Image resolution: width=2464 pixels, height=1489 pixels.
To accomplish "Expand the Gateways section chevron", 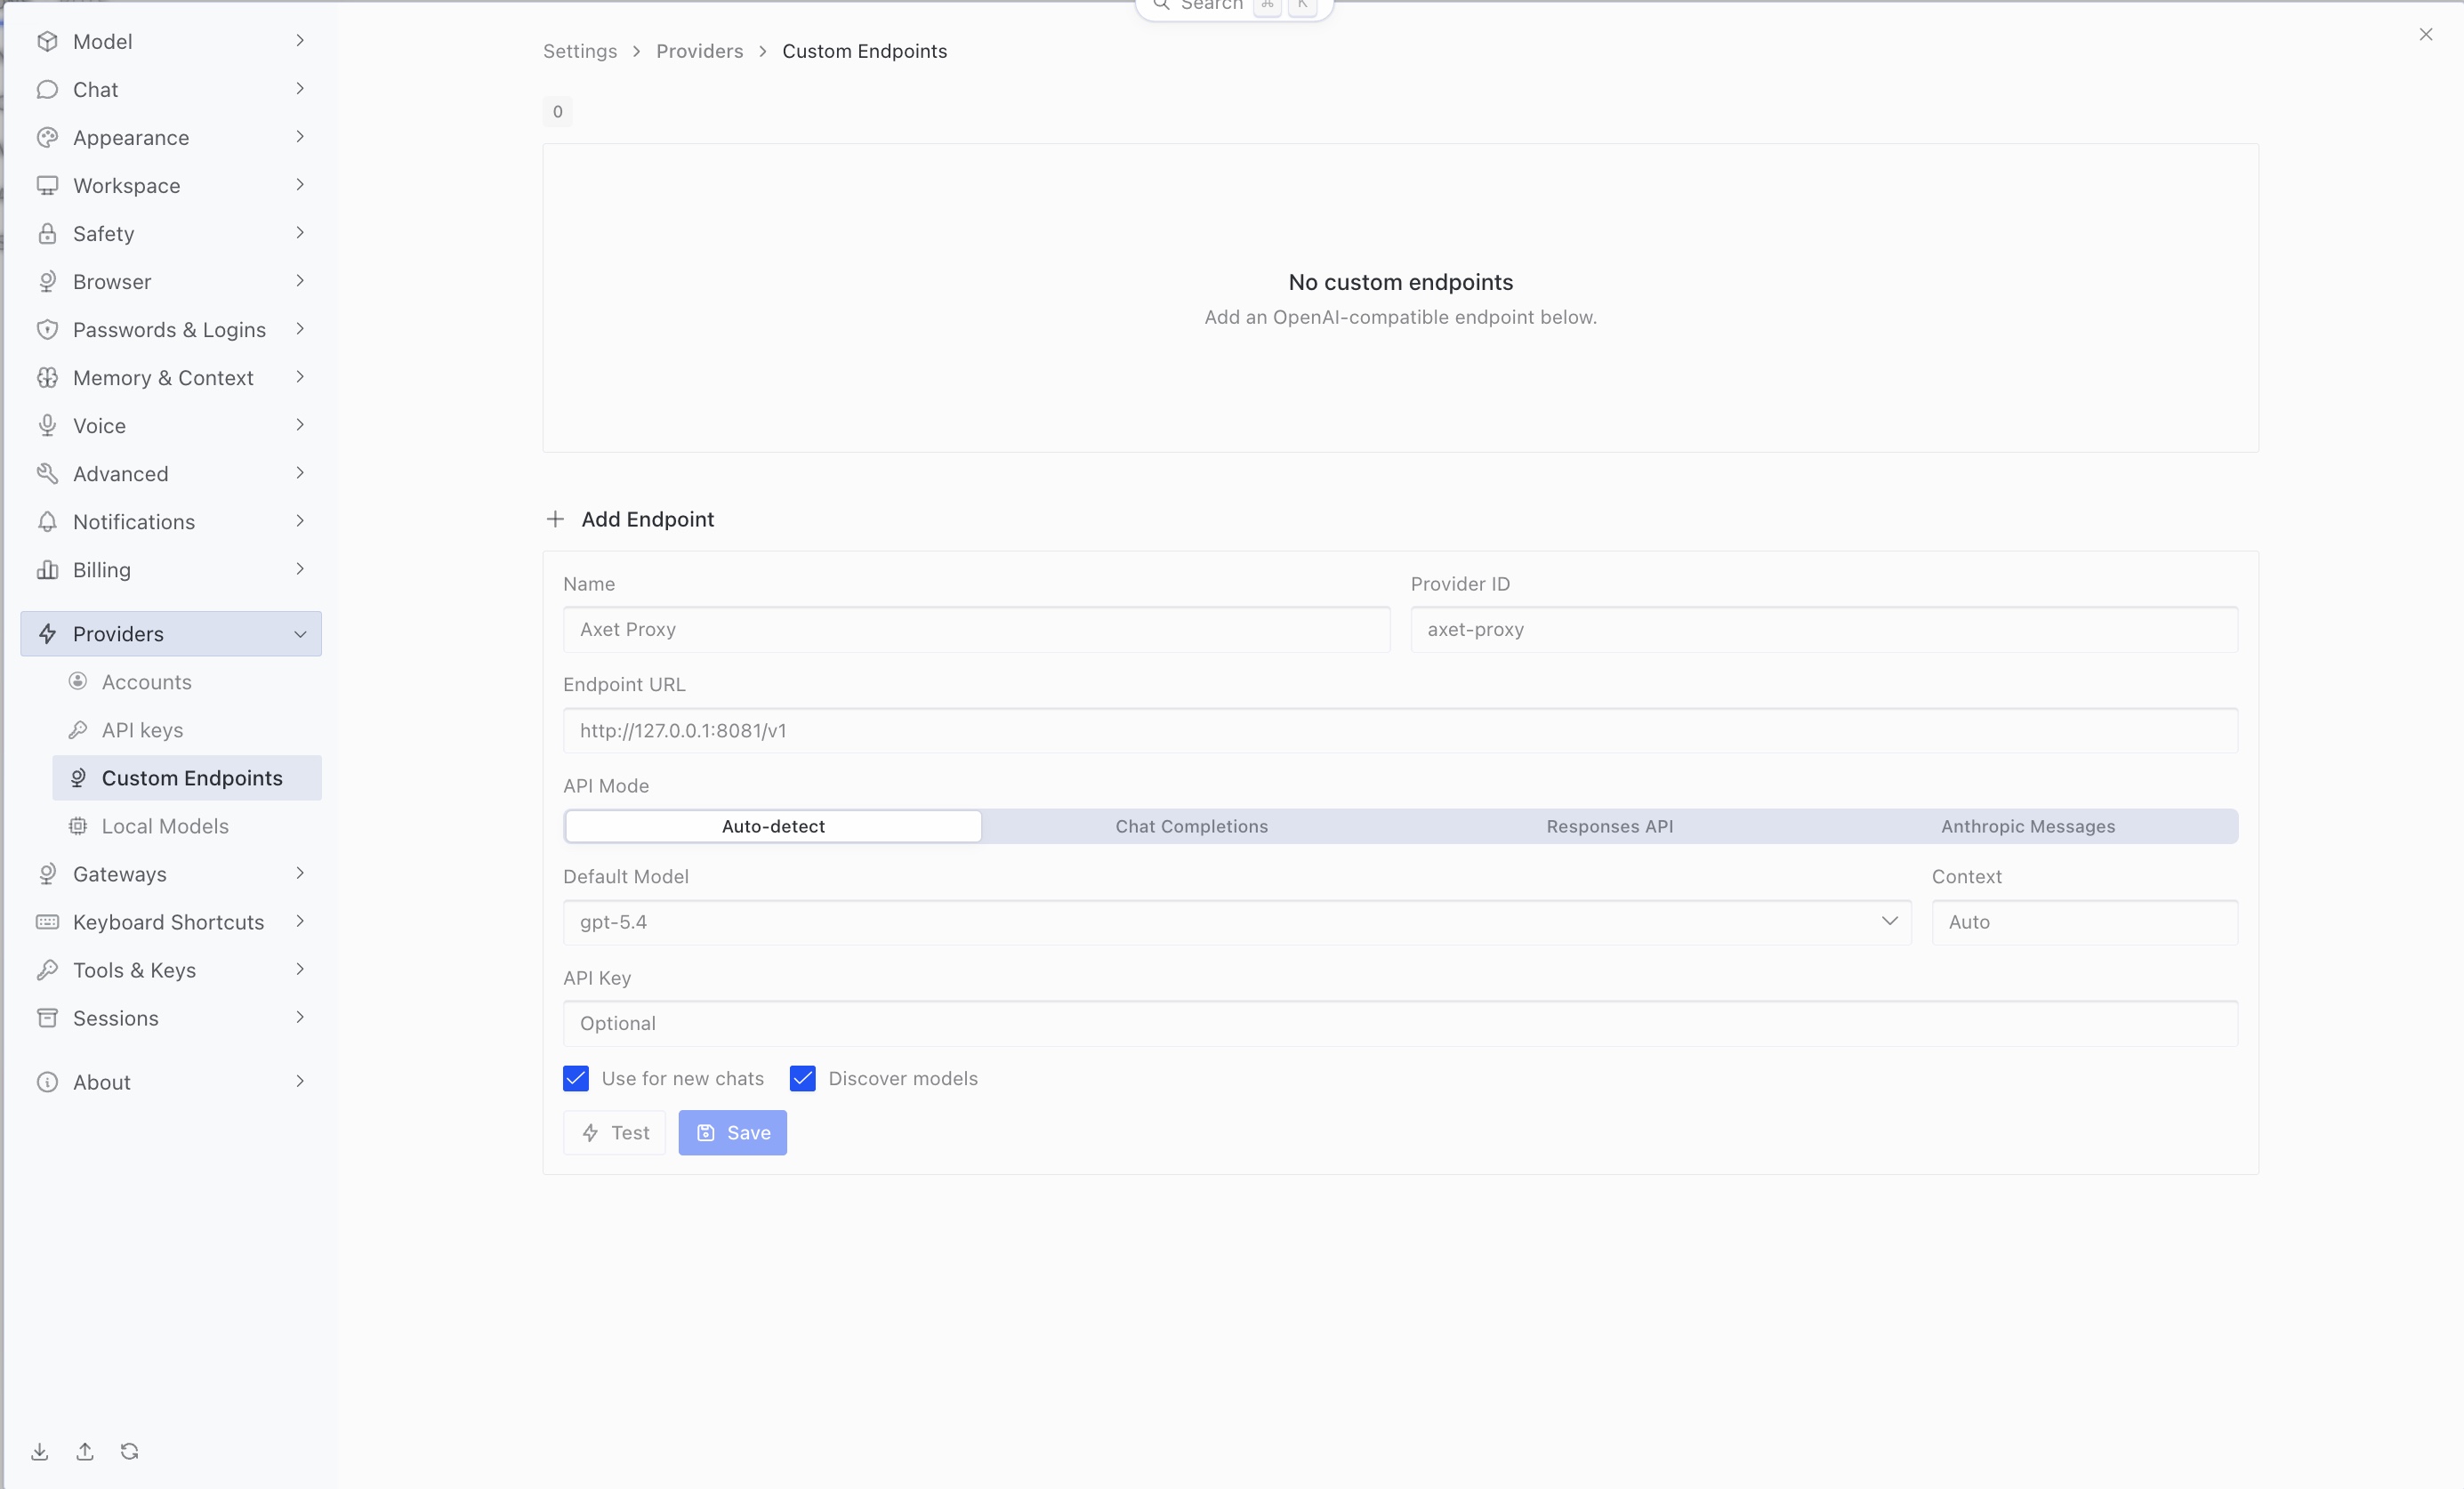I will tap(300, 873).
